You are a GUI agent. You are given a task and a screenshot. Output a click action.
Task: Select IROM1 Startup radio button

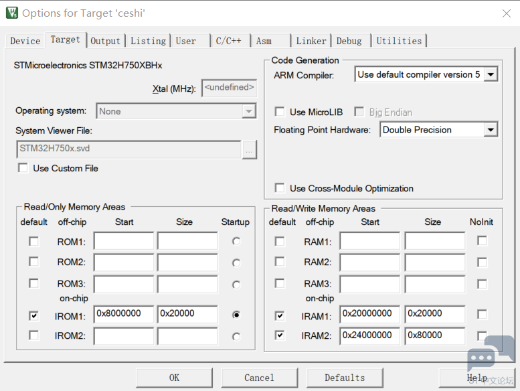point(236,315)
